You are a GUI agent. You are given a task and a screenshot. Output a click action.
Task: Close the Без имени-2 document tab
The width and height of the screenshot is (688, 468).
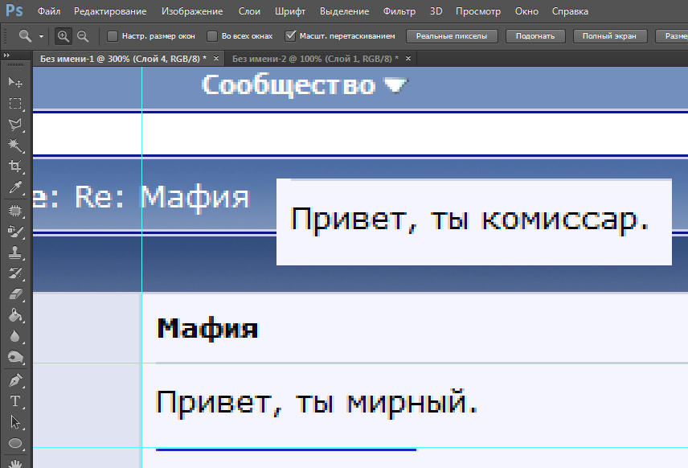click(408, 59)
